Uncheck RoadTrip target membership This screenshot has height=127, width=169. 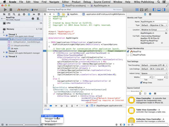128,51
